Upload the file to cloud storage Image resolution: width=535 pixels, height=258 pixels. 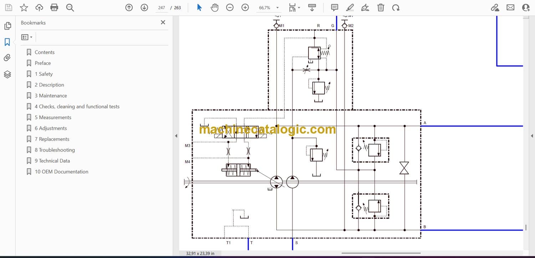39,7
